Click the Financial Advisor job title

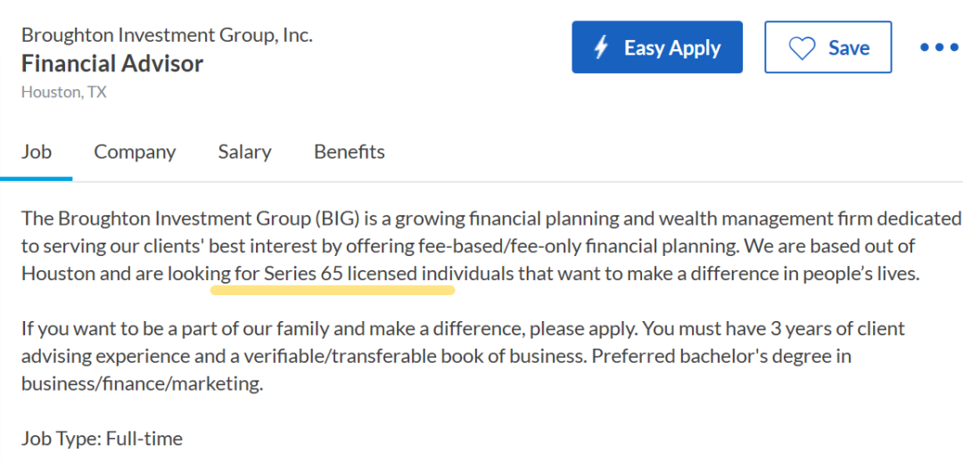[112, 63]
